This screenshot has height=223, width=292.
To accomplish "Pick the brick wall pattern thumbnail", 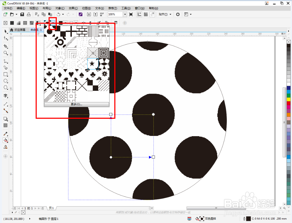I will (x=82, y=31).
